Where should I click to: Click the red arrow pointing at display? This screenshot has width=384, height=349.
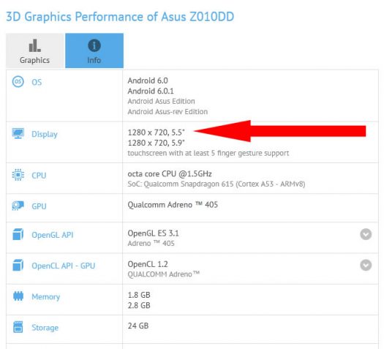pyautogui.click(x=280, y=131)
